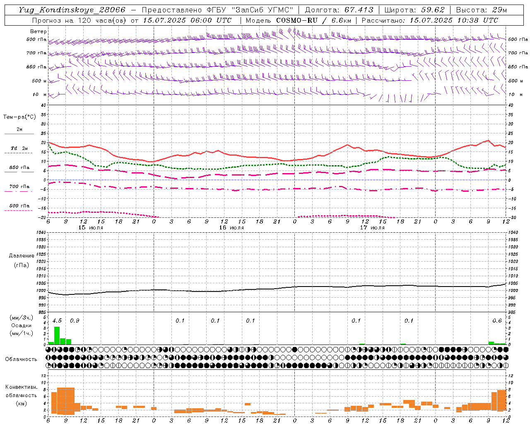Click the Рассчитано: 15.07.2025 10:38 UTC text
The width and height of the screenshot is (530, 424).
[x=430, y=20]
